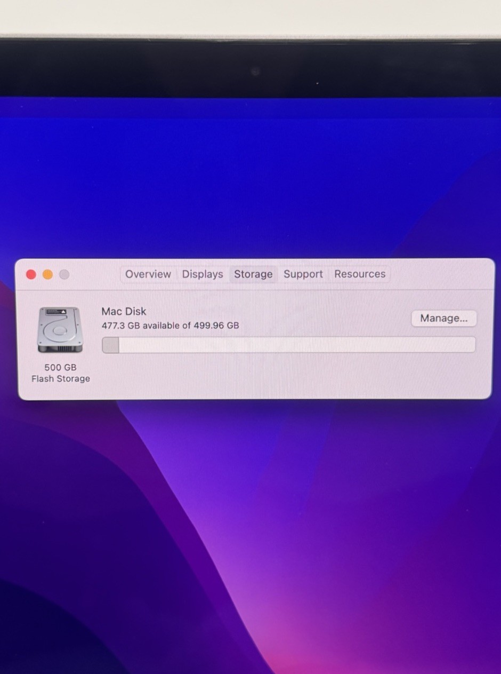This screenshot has width=501, height=674.
Task: Open the Displays tab
Action: (x=203, y=274)
